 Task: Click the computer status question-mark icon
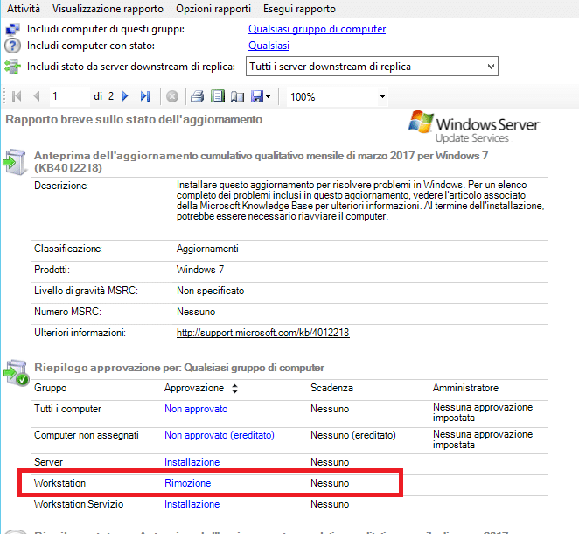tap(12, 46)
